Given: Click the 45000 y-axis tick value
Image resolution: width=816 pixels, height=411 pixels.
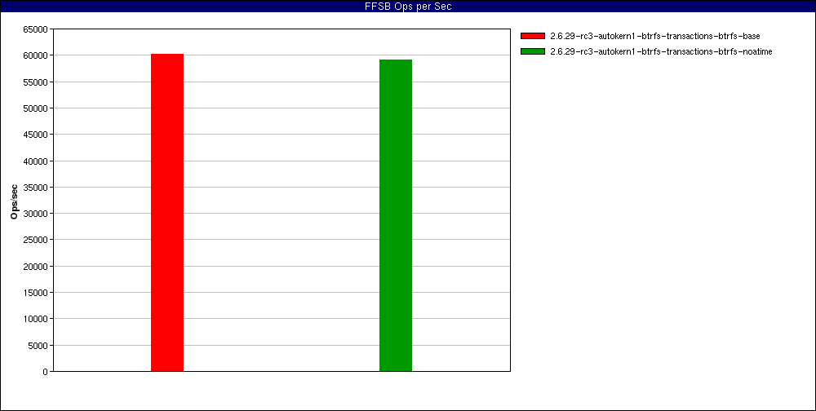Looking at the screenshot, I should pyautogui.click(x=36, y=135).
